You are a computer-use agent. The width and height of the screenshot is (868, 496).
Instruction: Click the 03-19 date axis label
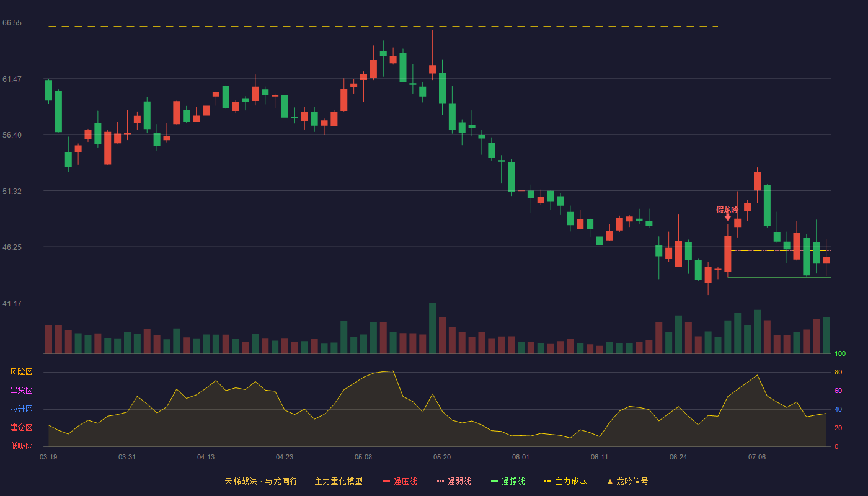(48, 457)
